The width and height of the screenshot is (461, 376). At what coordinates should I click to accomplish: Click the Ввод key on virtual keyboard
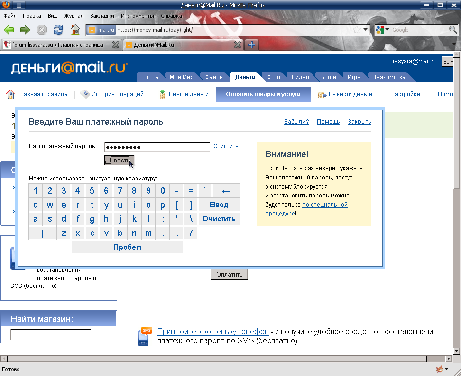(x=219, y=205)
